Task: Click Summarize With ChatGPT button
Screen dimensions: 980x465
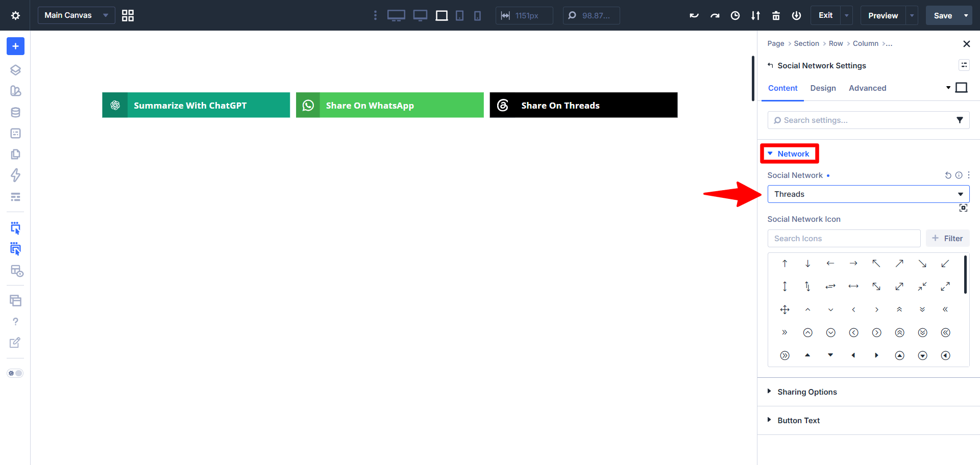Action: 196,105
